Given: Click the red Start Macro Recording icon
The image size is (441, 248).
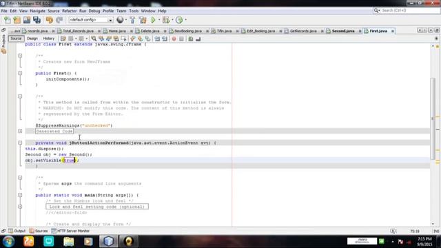Looking at the screenshot, I should [174, 39].
